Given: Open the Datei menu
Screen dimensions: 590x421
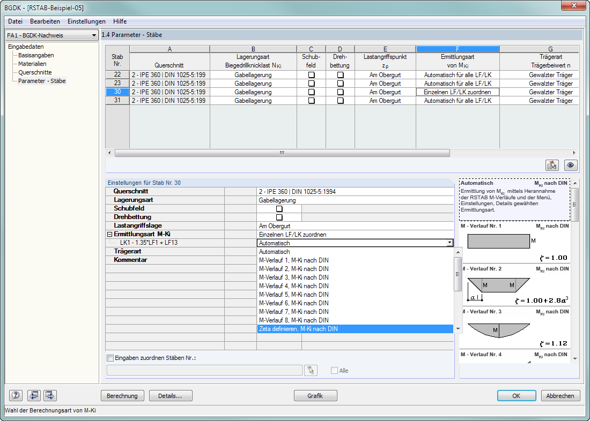Looking at the screenshot, I should point(15,21).
